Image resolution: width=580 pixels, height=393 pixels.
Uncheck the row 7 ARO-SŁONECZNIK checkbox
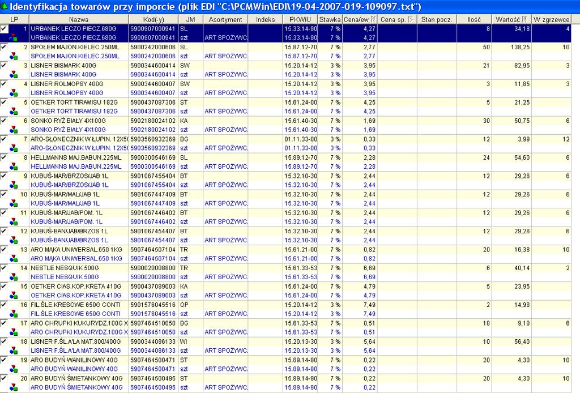click(4, 139)
